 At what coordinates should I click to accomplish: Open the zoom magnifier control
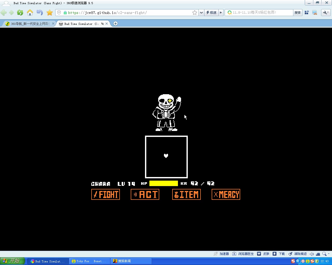[324, 254]
